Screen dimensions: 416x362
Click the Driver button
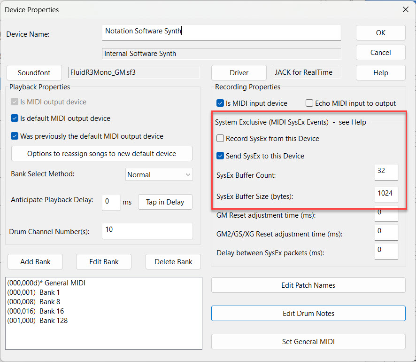point(239,73)
